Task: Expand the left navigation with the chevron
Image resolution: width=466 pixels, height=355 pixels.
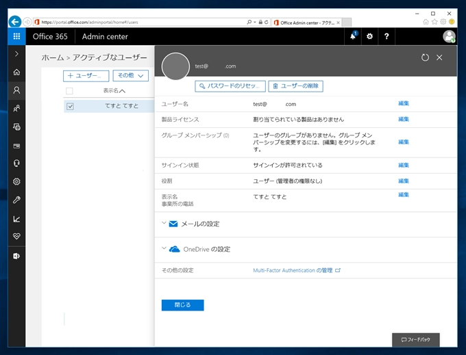Action: [x=16, y=53]
